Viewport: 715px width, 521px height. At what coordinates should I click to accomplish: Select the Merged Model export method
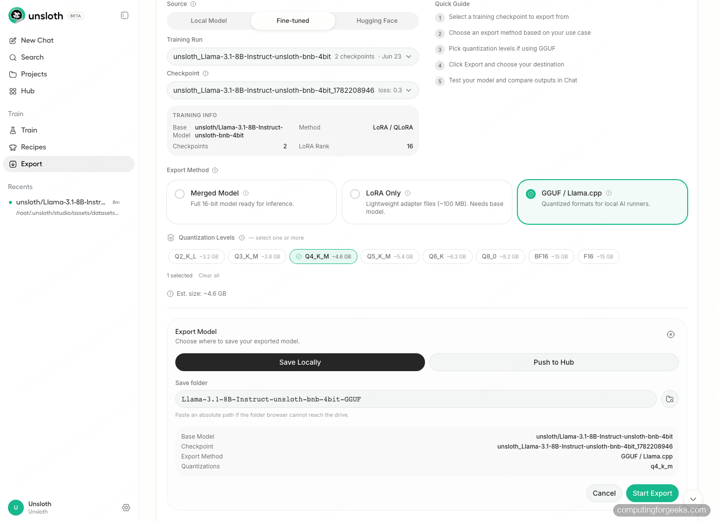coord(252,202)
